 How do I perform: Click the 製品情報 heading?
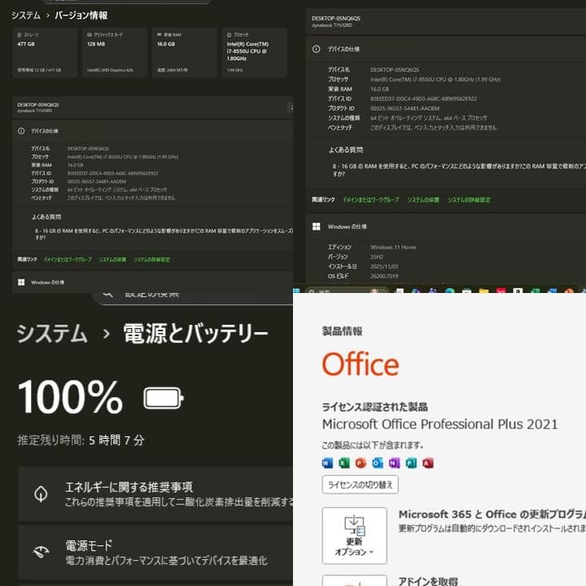(x=343, y=331)
